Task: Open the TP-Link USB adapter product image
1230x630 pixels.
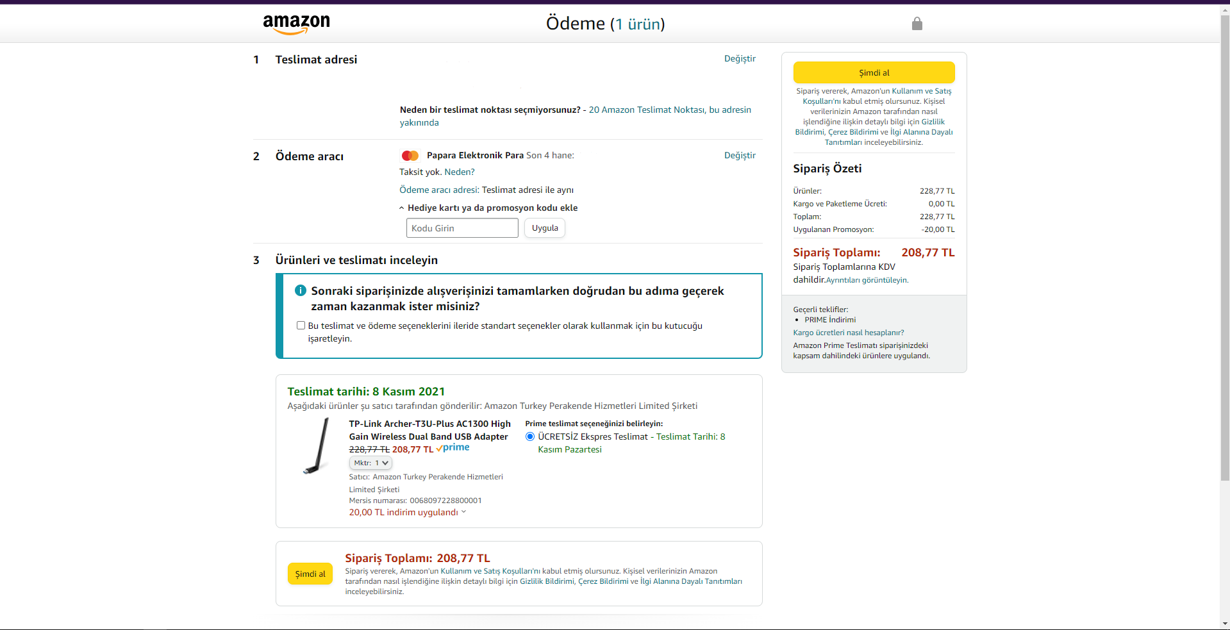Action: point(317,446)
